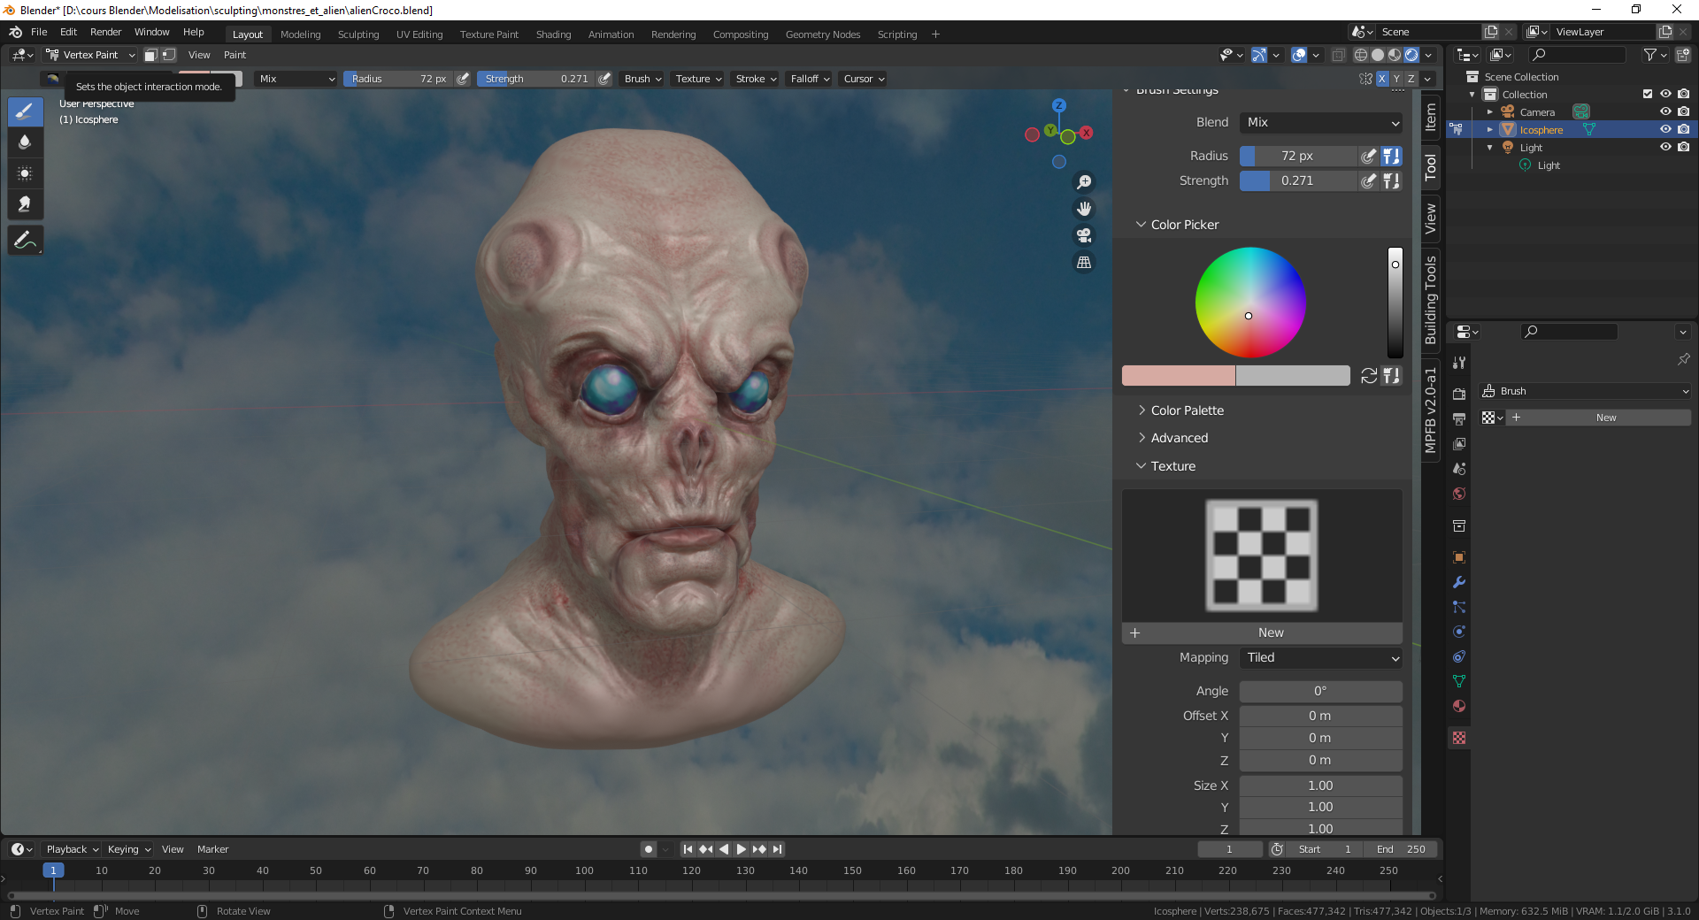1699x920 pixels.
Task: Toggle camera view icon in viewport sidebar
Action: click(1083, 235)
